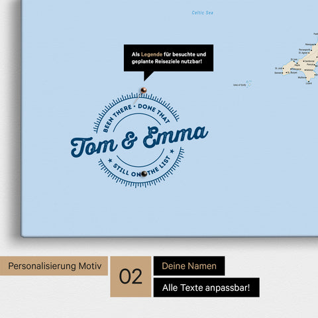
Task: Click the black Legende tooltip box
Action: 168,58
